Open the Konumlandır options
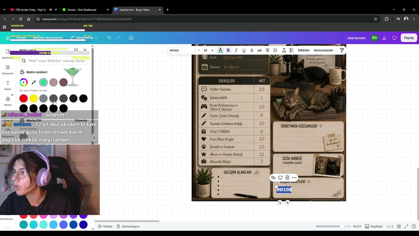Viewport: 419px width, 236px height. (324, 50)
